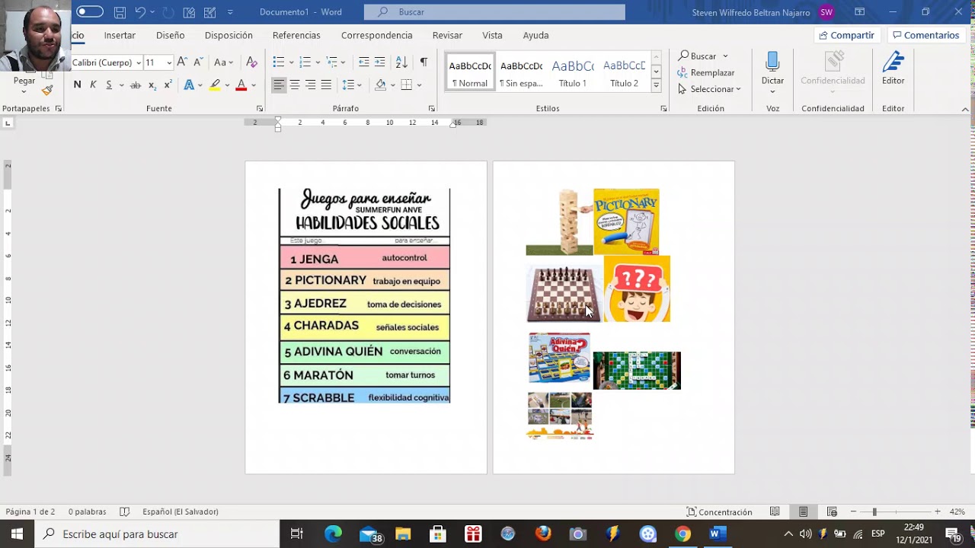Viewport: 975px width, 548px height.
Task: Click the Buscar search box in title bar
Action: click(494, 12)
